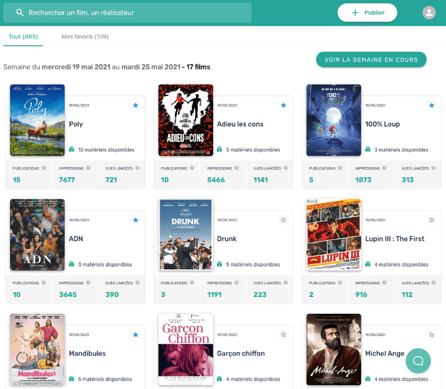Show help for ADN Impressions stat
Screen dimensions: 446x389
tap(88, 283)
